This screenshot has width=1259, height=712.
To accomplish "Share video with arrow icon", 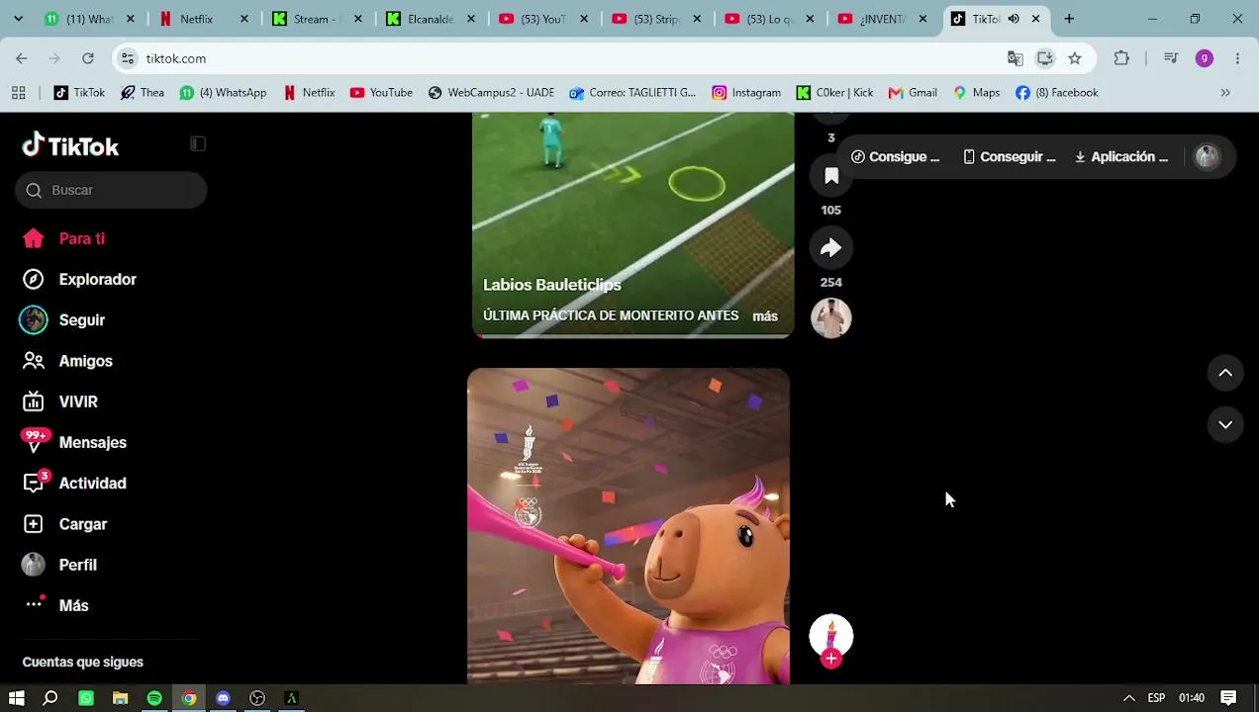I will pyautogui.click(x=831, y=248).
